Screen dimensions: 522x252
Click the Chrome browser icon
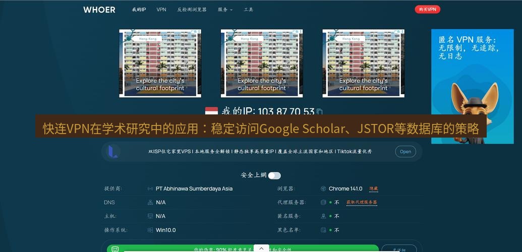point(323,189)
